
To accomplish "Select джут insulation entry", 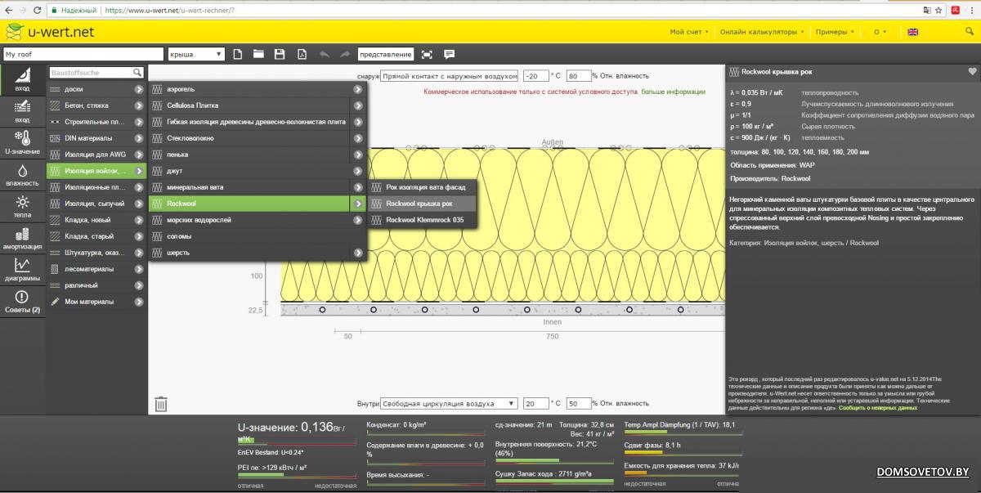I will click(x=258, y=171).
